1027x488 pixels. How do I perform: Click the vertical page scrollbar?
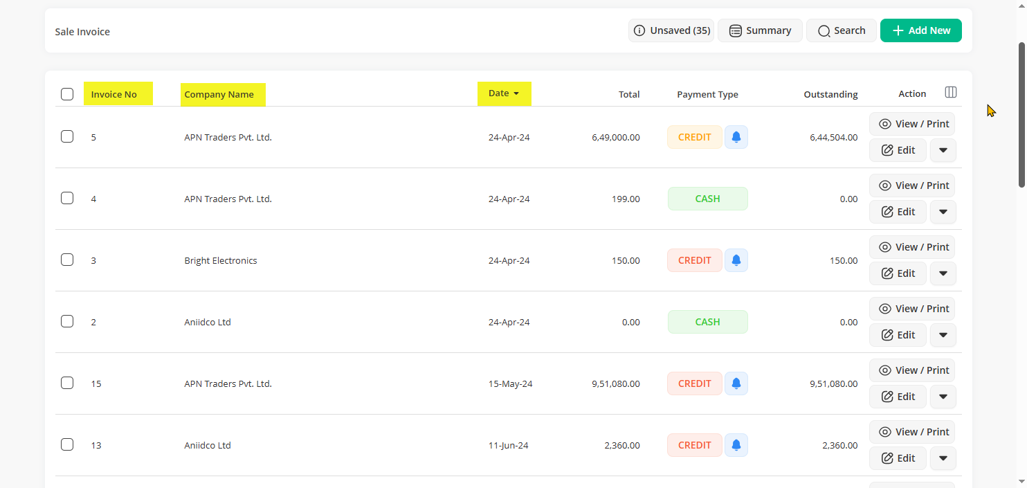pos(1021,114)
